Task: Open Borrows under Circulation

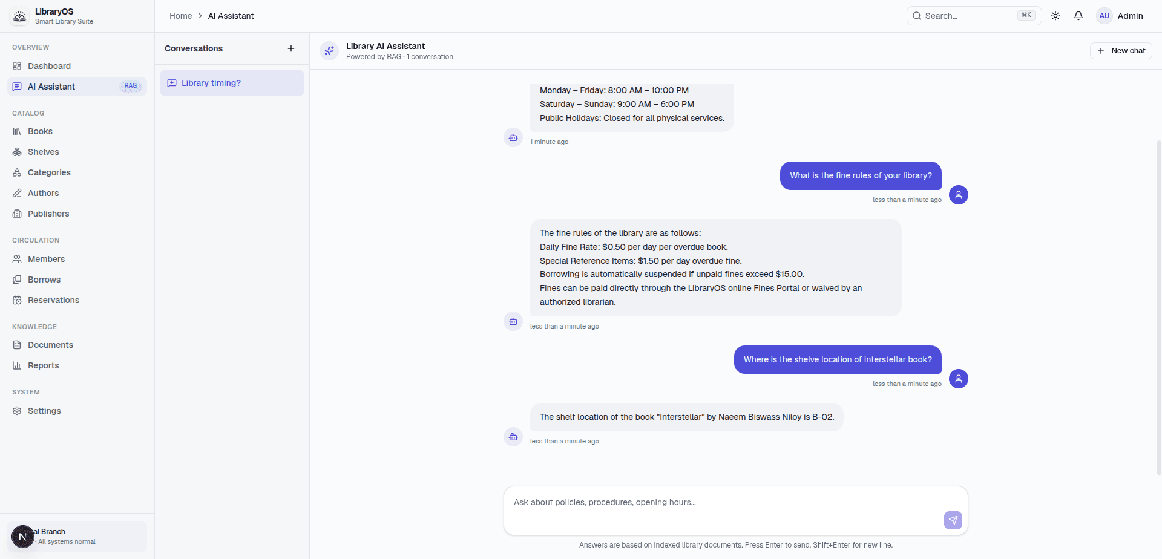Action: pos(77,279)
